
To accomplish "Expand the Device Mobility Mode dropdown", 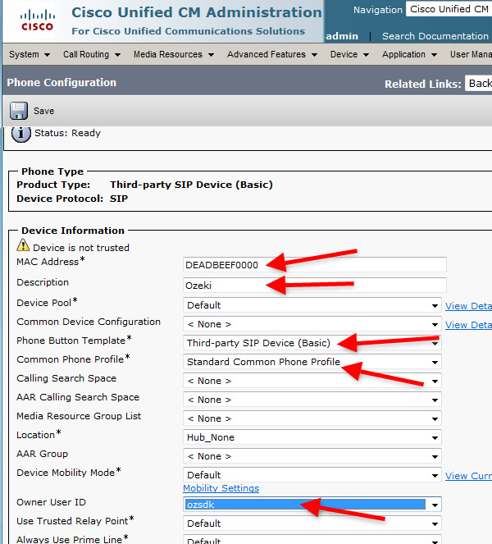I will (x=312, y=475).
